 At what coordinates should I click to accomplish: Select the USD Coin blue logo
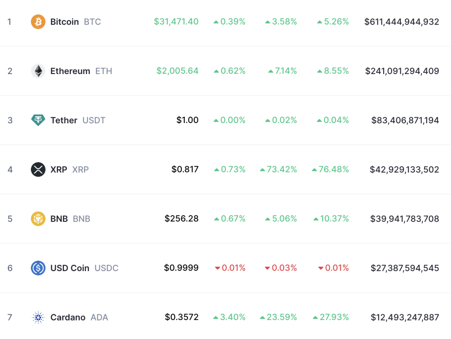pyautogui.click(x=39, y=268)
